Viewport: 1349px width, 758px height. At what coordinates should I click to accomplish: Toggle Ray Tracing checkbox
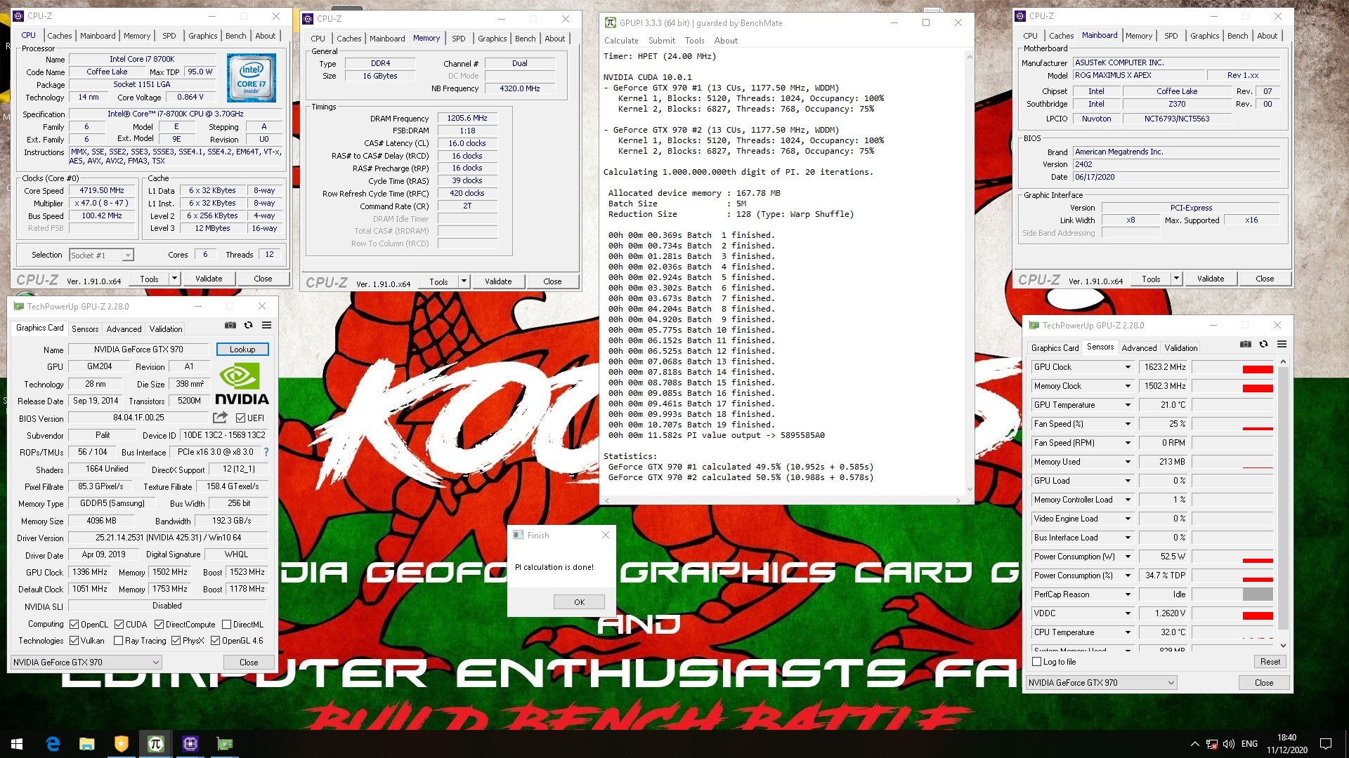(x=118, y=641)
